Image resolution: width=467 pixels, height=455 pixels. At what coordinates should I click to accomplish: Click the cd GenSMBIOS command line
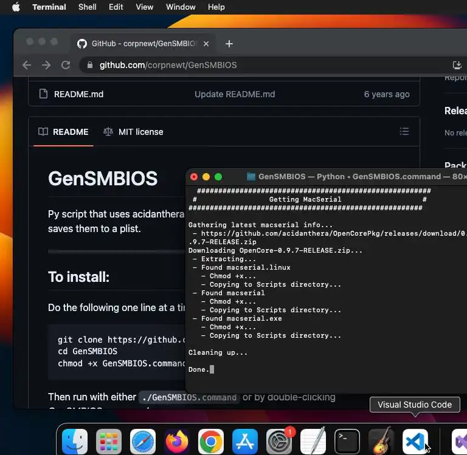[88, 352]
